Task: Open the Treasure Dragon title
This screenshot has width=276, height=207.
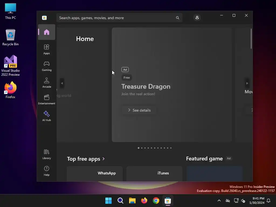Action: 146,87
